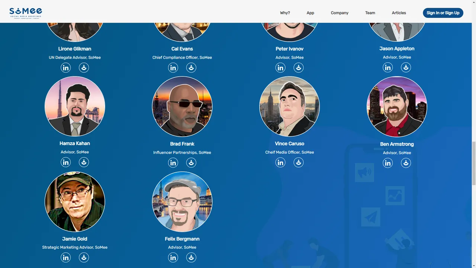Open Jason Appleton's SoMee profile icon
476x268 pixels.
pos(406,67)
